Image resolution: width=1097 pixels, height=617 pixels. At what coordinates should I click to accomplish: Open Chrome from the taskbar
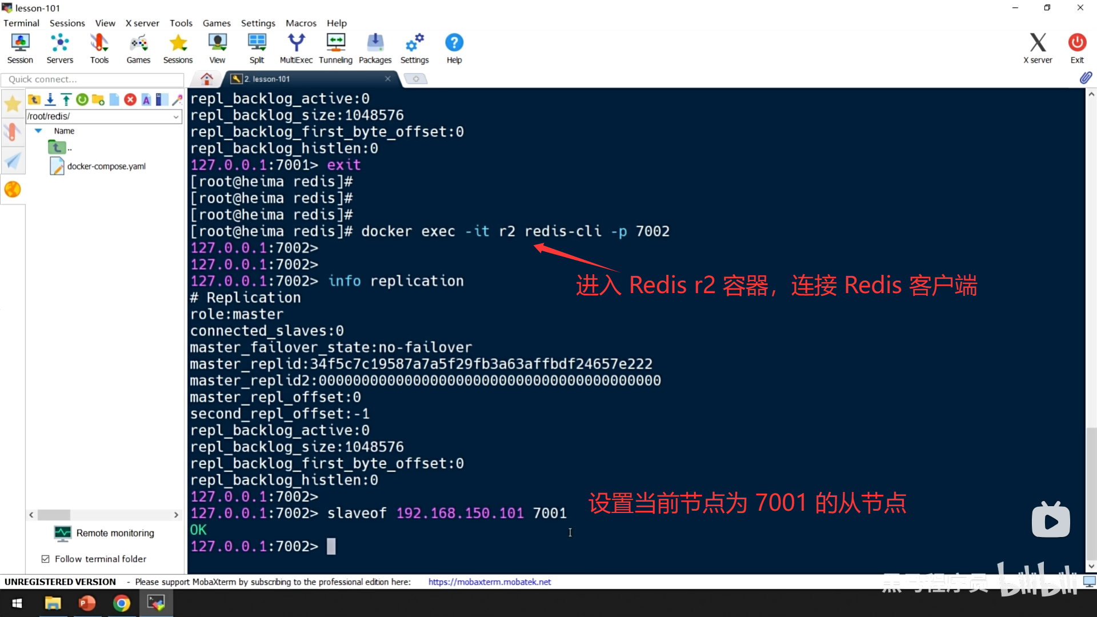(121, 603)
